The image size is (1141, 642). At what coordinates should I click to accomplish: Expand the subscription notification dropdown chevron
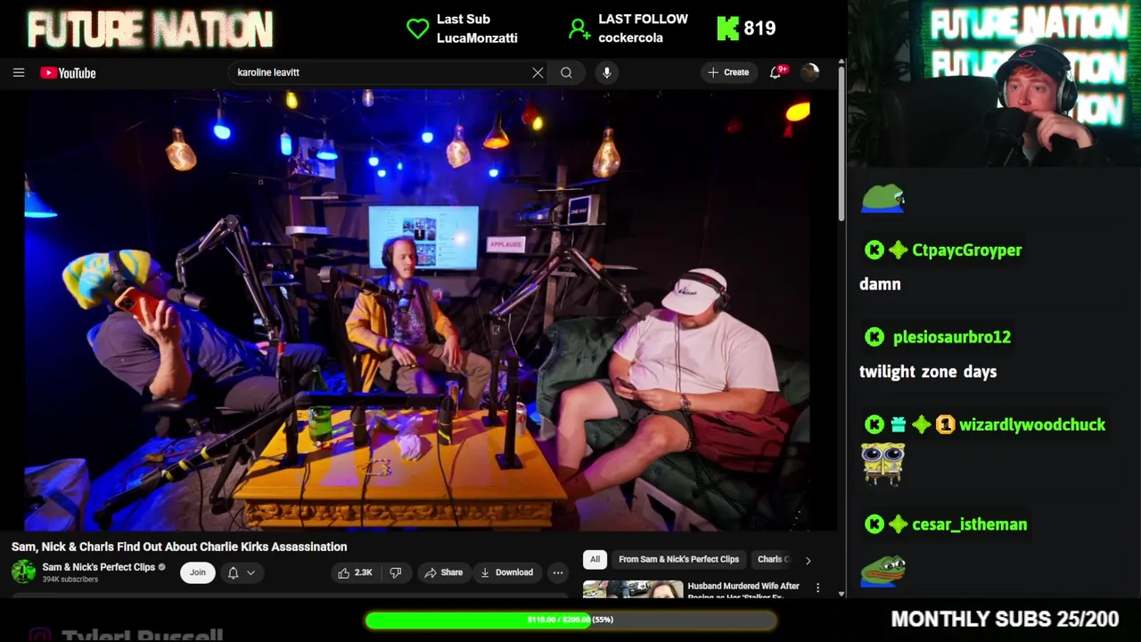pyautogui.click(x=251, y=572)
